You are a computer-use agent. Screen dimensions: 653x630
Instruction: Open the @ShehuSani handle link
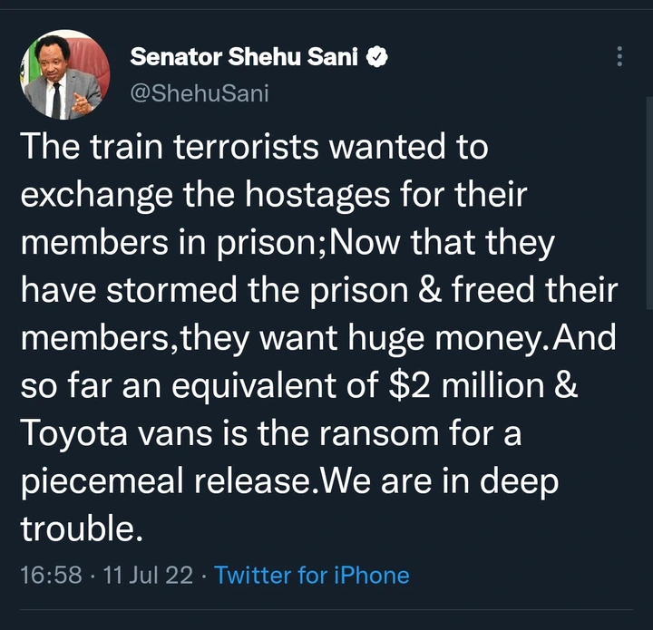click(200, 92)
